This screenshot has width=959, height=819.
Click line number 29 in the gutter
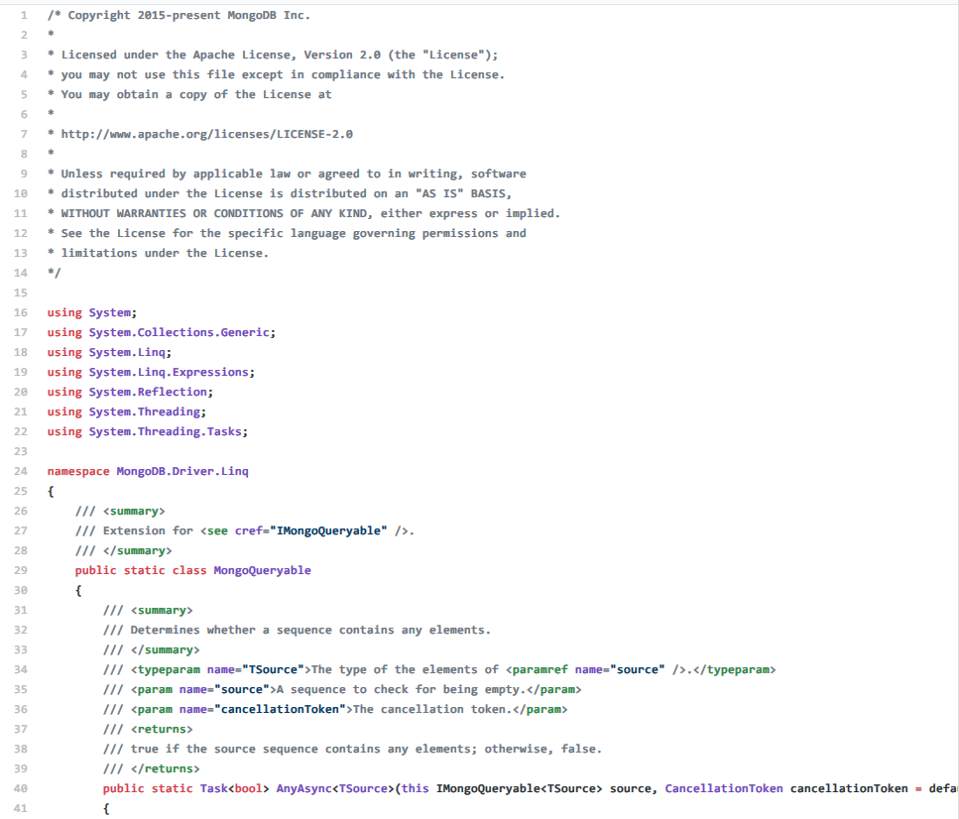[x=21, y=570]
